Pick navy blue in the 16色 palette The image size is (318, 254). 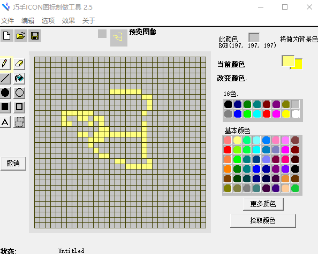(x=238, y=104)
